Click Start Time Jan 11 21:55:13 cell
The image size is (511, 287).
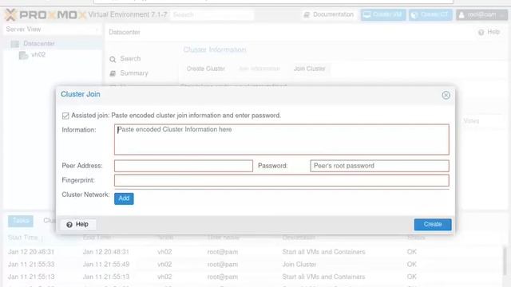pos(31,277)
